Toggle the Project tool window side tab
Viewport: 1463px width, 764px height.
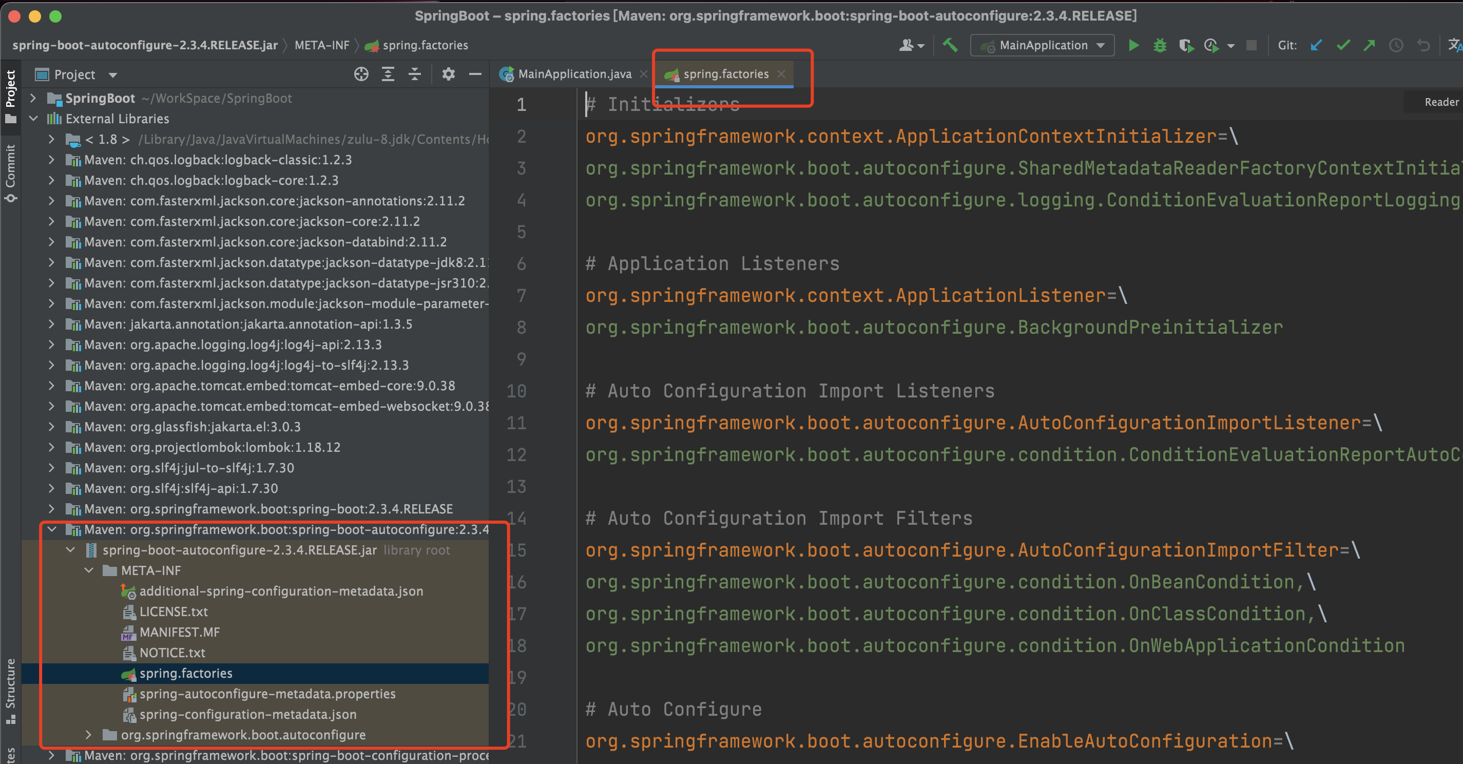pos(10,96)
